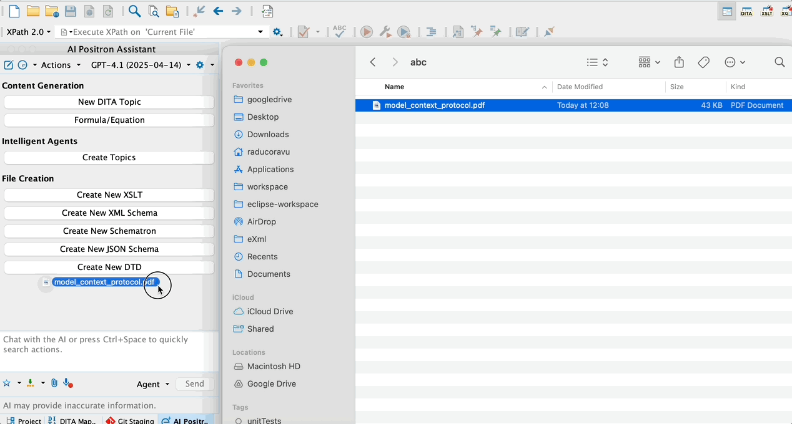Start voice input with microphone icon
The image size is (792, 424).
pos(67,383)
